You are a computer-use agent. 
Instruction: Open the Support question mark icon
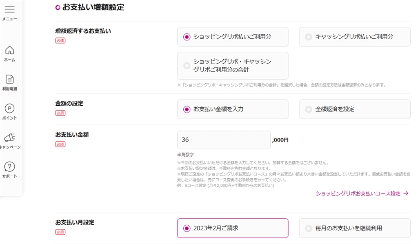click(9, 166)
